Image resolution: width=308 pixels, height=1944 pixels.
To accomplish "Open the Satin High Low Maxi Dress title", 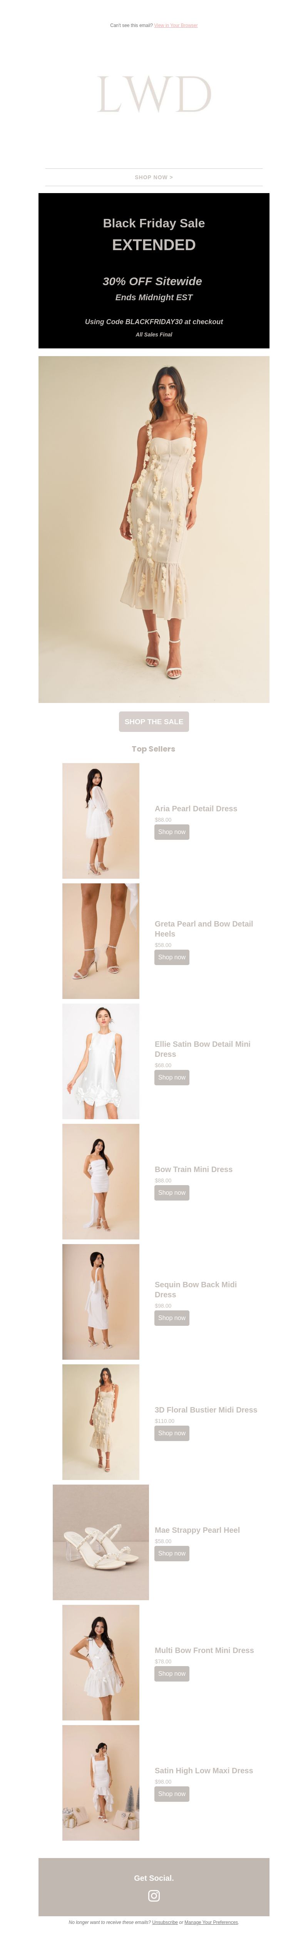I will (x=204, y=1770).
